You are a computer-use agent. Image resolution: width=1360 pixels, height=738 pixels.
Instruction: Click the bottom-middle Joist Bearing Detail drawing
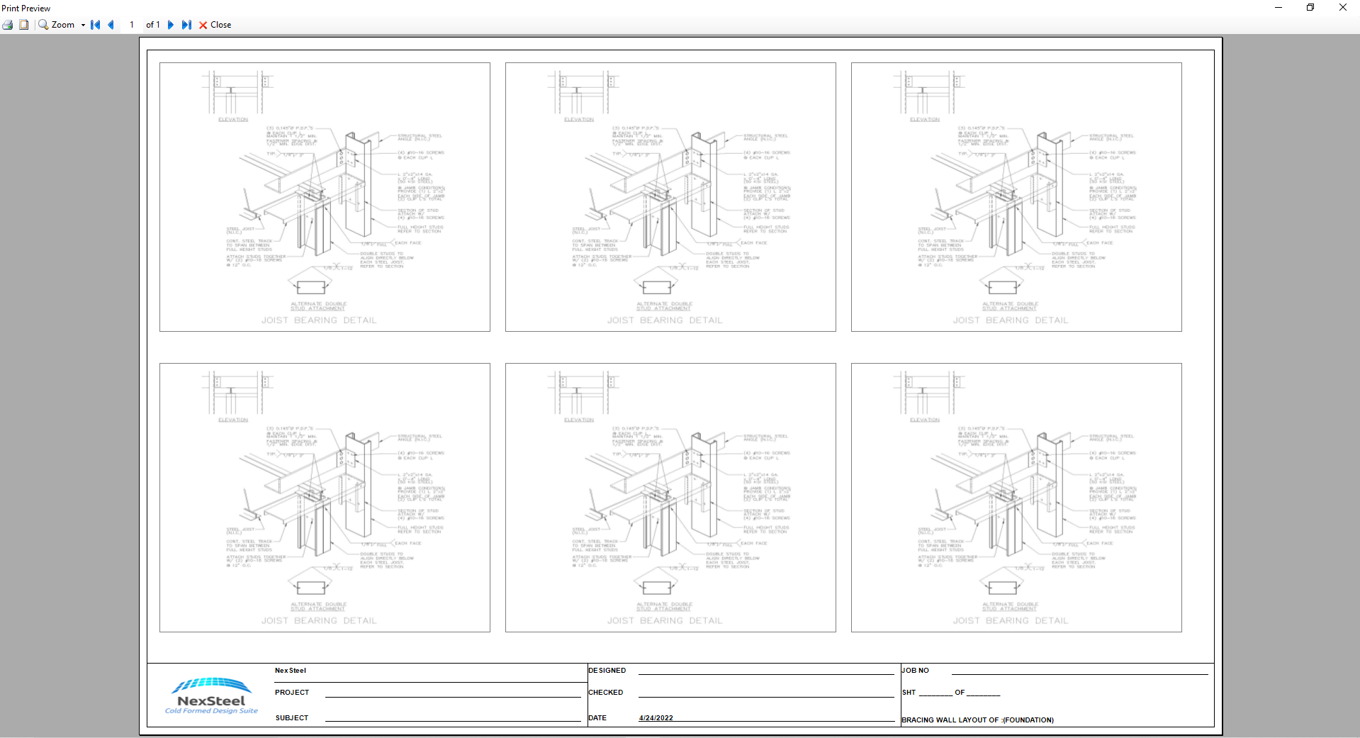(670, 498)
